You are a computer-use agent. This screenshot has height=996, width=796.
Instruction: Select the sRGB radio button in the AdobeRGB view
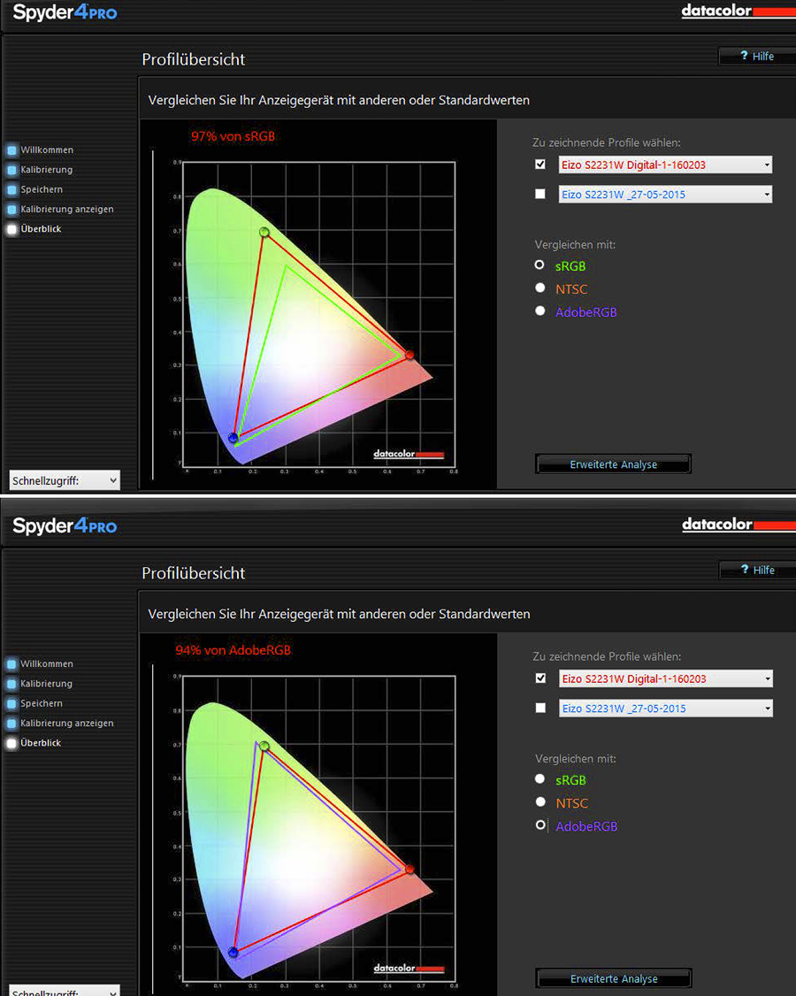tap(540, 779)
